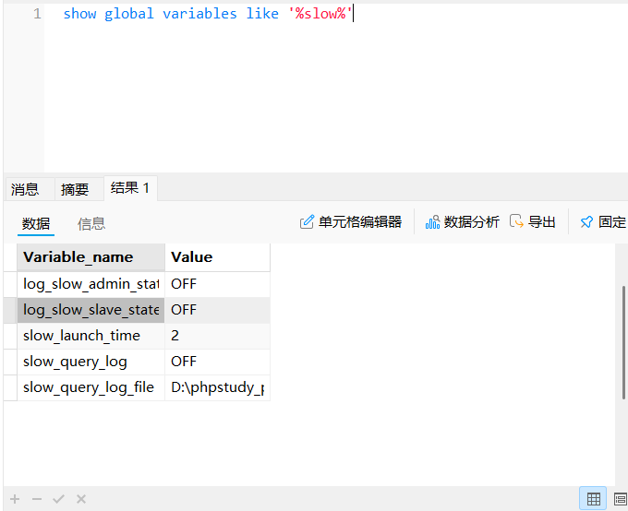This screenshot has width=628, height=511.
Task: Open the 摘要 summary tab
Action: (75, 189)
